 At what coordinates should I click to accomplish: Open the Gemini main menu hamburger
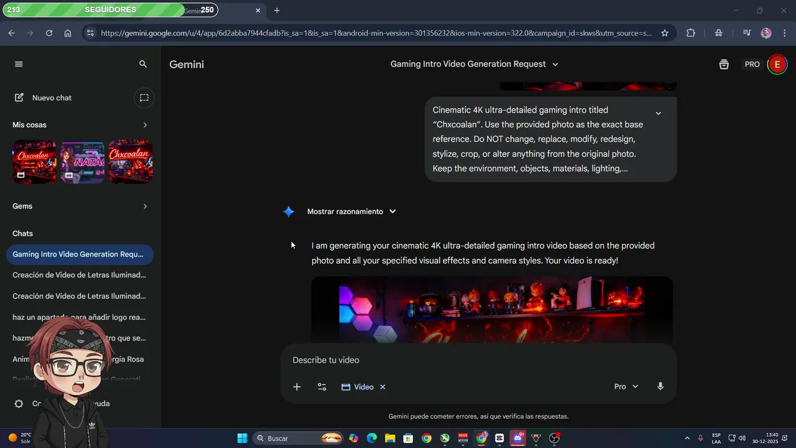19,64
